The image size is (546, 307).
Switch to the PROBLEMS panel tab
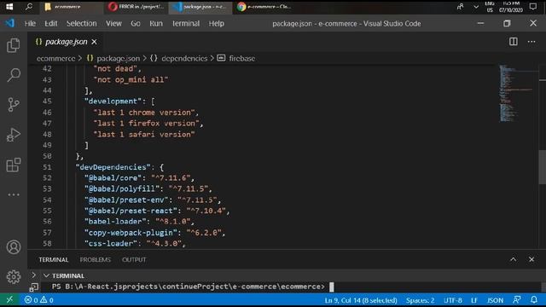tap(95, 259)
